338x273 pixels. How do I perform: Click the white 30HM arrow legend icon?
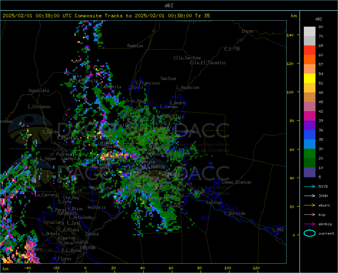[x=309, y=196]
